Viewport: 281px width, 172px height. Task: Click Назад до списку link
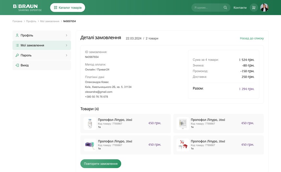coord(252,38)
